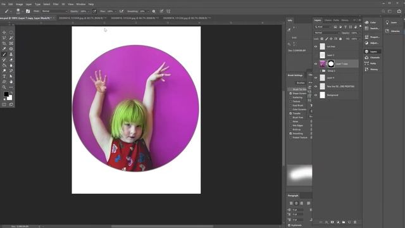
Task: Click the Brushes button
Action: click(301, 83)
